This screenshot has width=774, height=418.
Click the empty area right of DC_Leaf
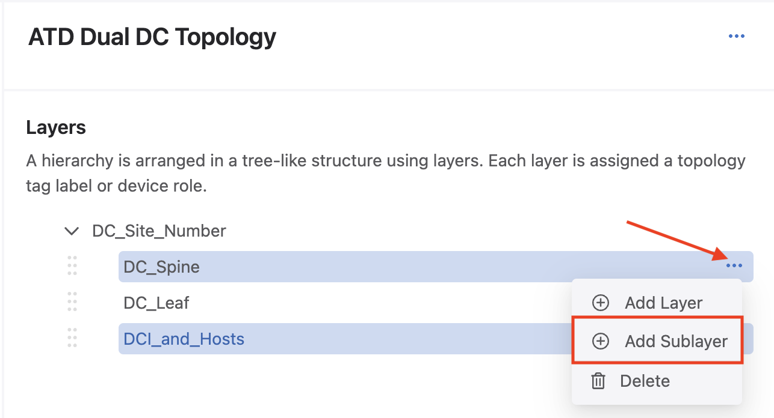coord(373,303)
